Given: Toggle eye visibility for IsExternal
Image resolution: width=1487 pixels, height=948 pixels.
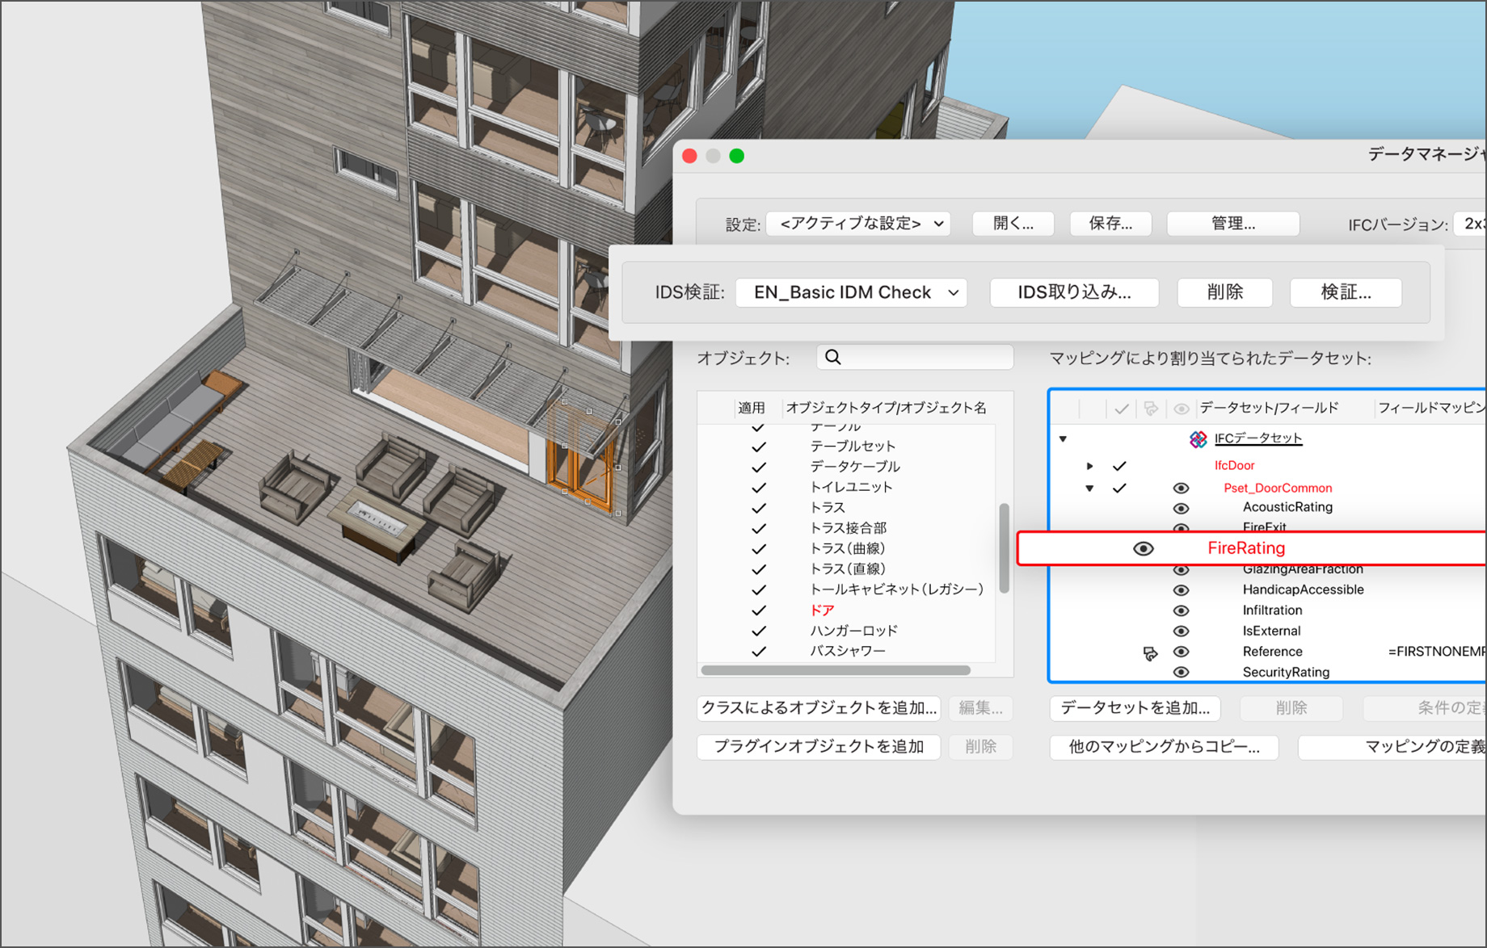Looking at the screenshot, I should pos(1181,631).
